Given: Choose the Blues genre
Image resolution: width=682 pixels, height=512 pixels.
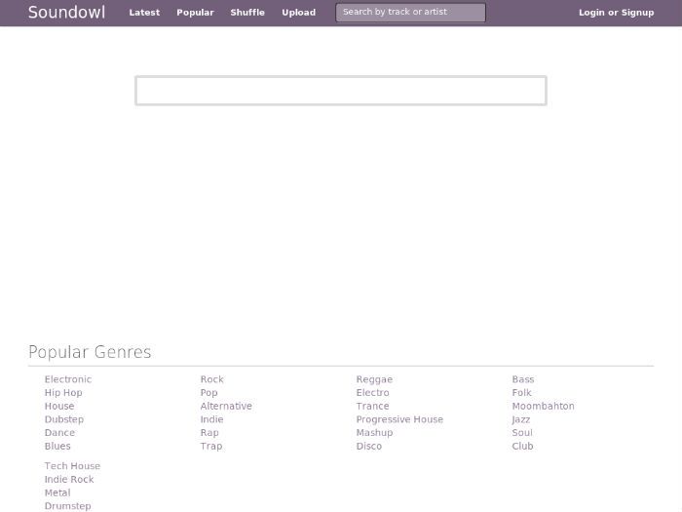Looking at the screenshot, I should click(57, 446).
